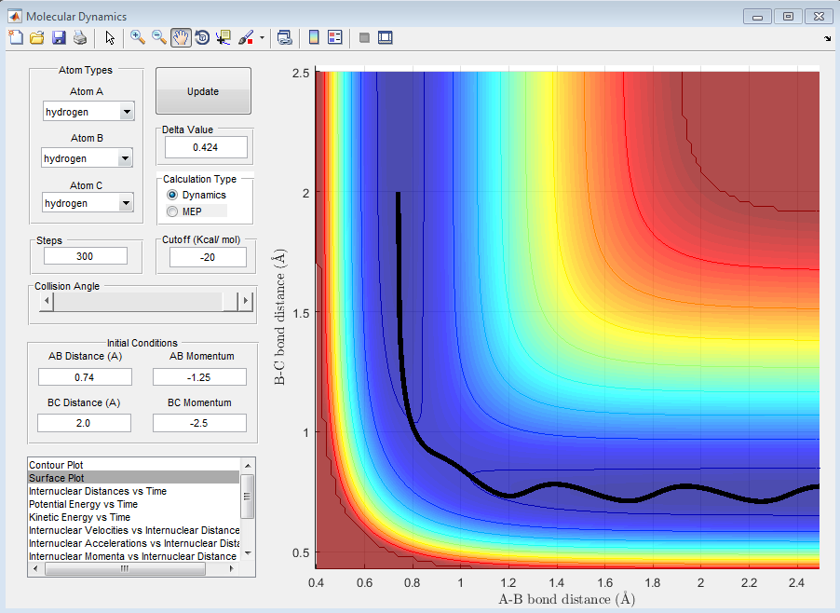Open the Atom C dropdown
840x613 pixels.
pos(88,203)
